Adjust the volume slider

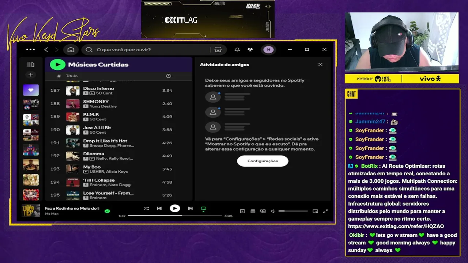pos(293,211)
